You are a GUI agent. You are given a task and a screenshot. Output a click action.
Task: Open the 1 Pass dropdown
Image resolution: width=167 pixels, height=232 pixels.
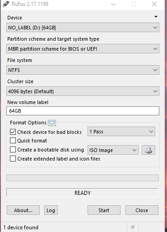tap(121, 132)
